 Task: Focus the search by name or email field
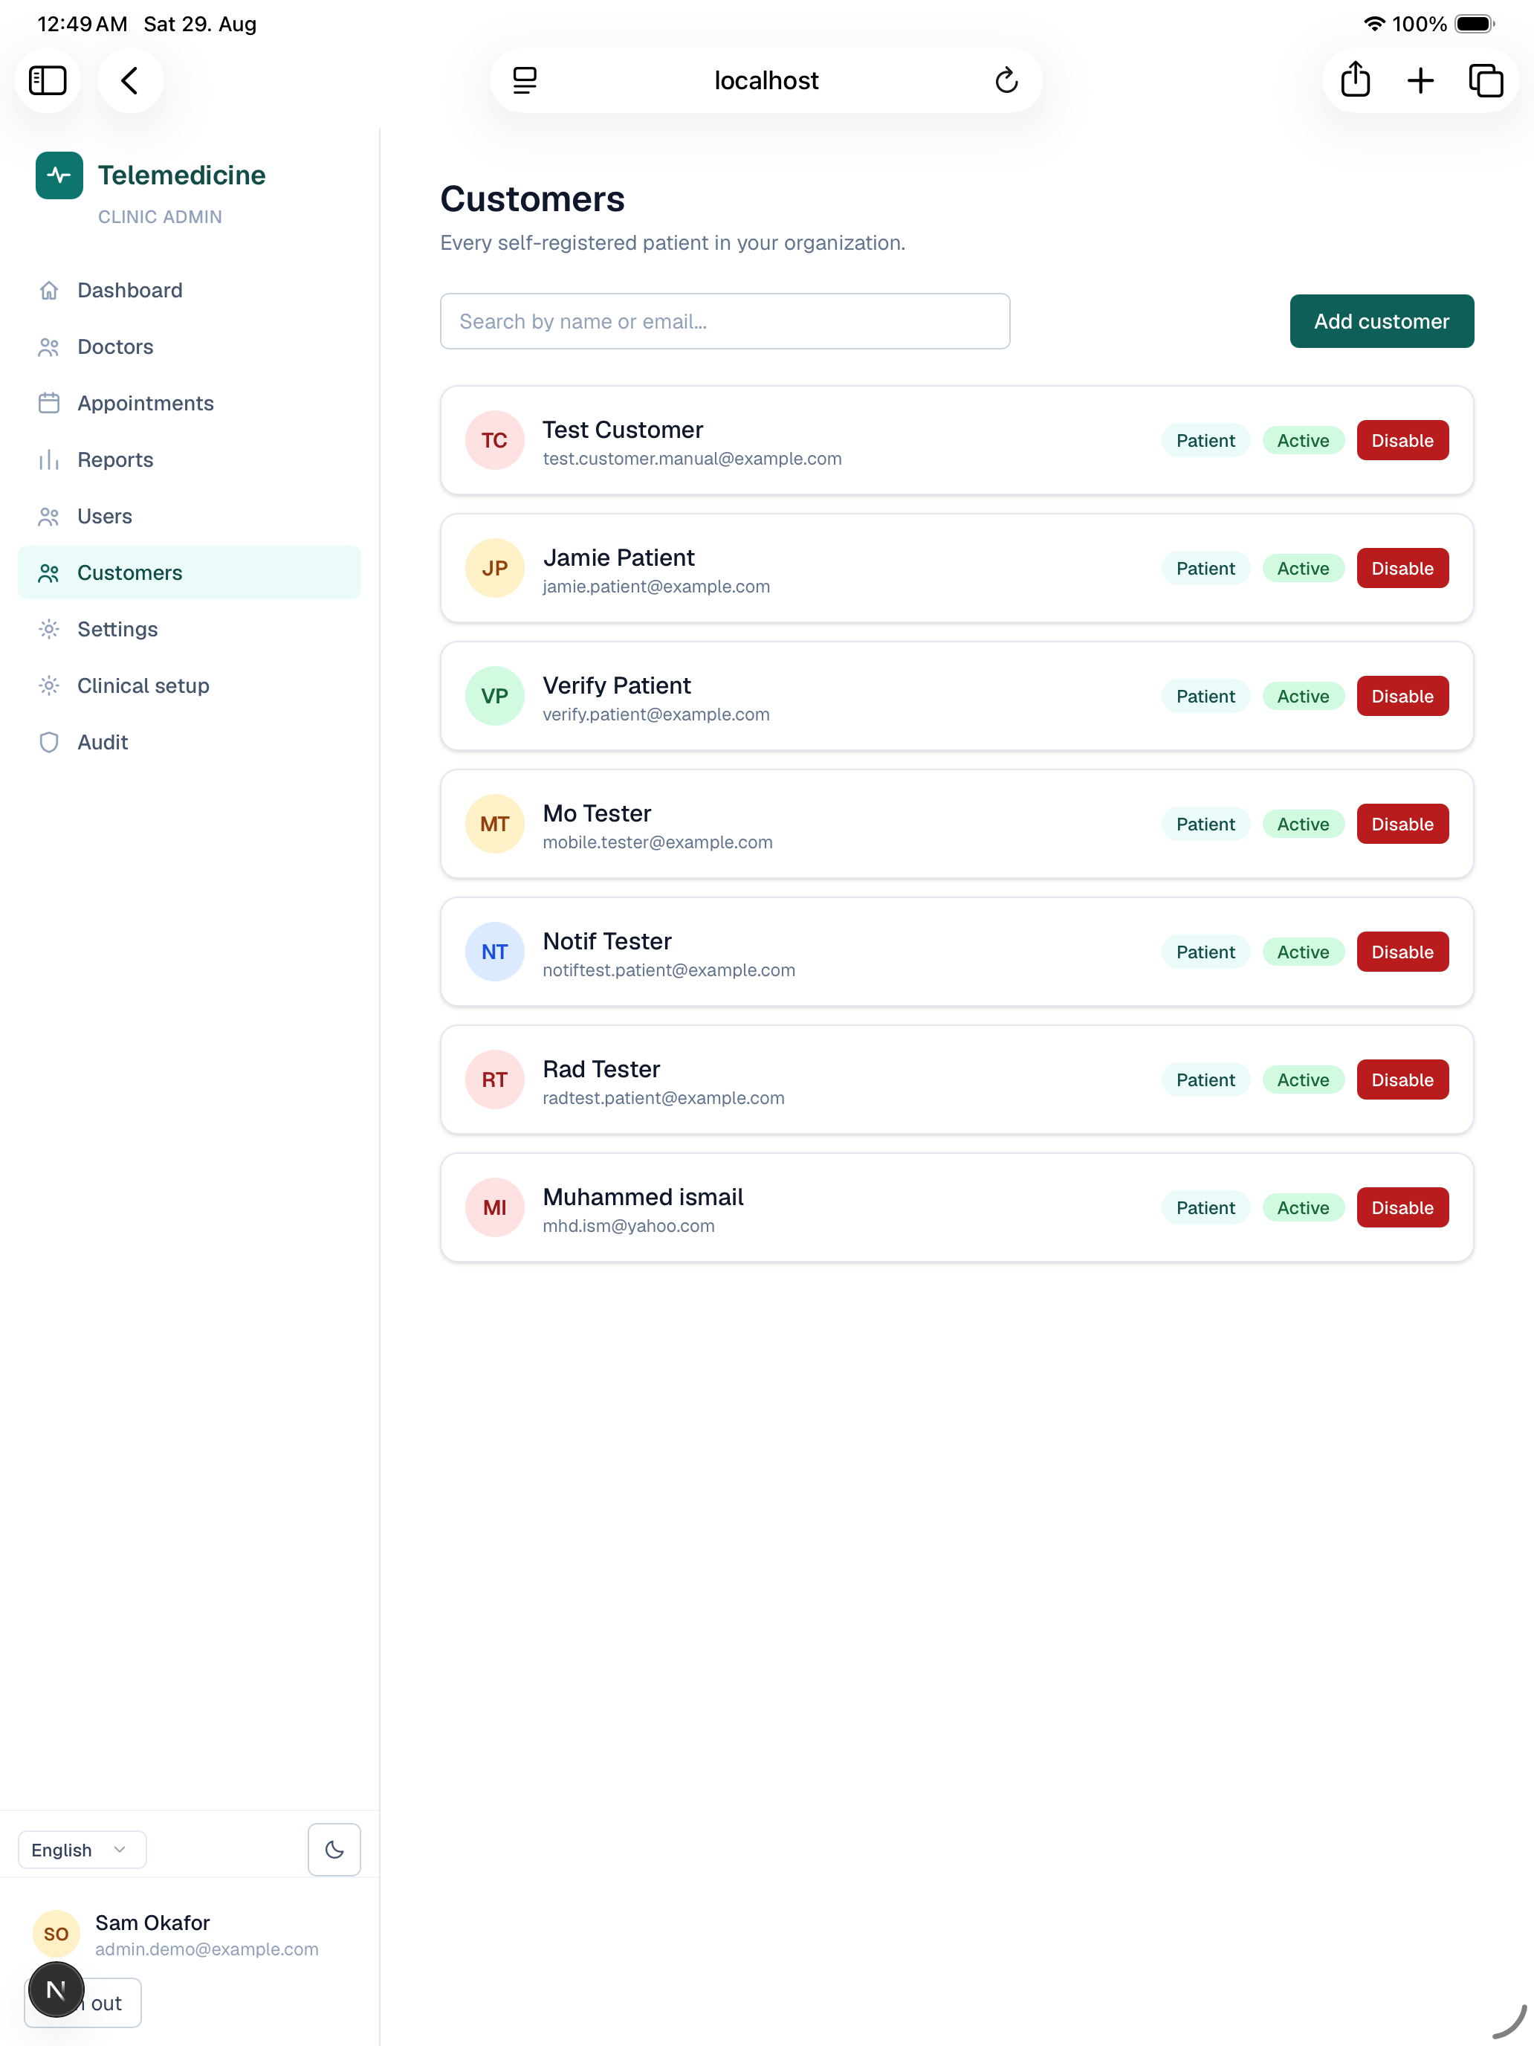tap(725, 321)
